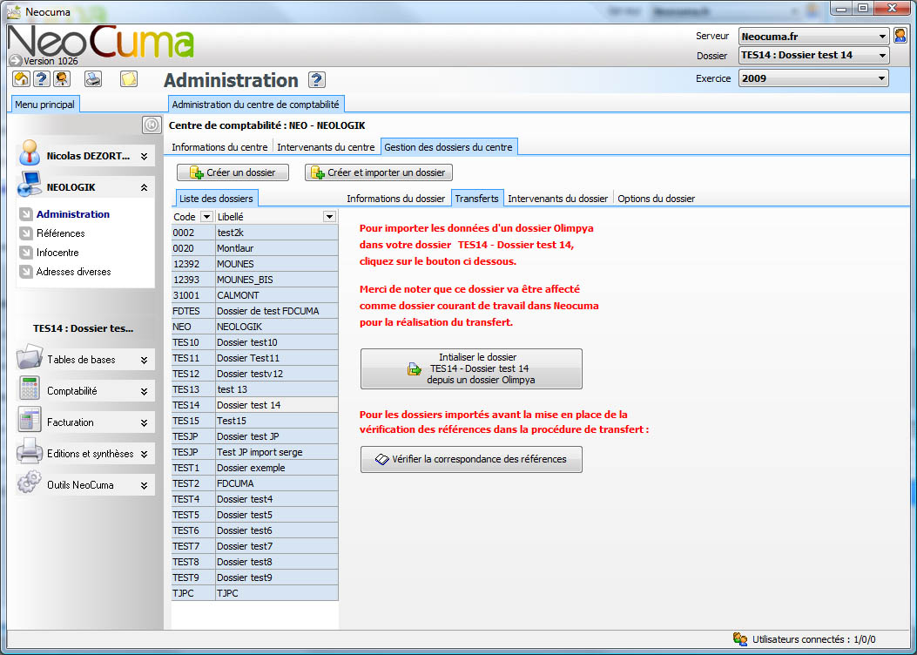This screenshot has width=917, height=655.
Task: Open Intervenants du dossier tab
Action: 558,199
